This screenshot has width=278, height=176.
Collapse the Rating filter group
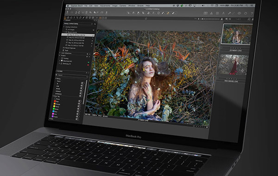click(56, 79)
